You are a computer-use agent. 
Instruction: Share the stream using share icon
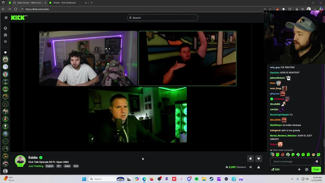tap(251, 167)
